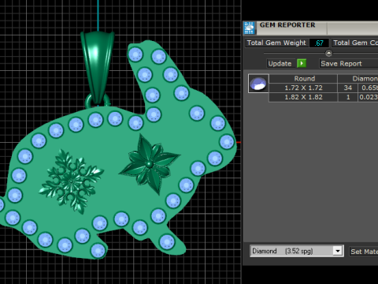Click the Total Gem Weight .67 value
The width and height of the screenshot is (378, 284).
319,43
